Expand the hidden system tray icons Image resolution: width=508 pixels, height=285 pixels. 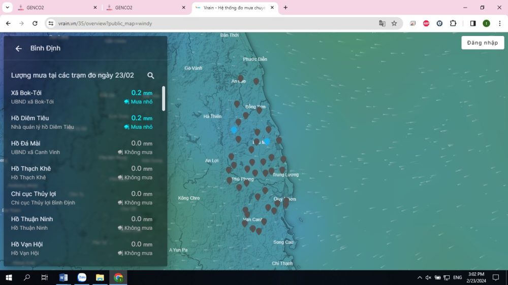420,277
